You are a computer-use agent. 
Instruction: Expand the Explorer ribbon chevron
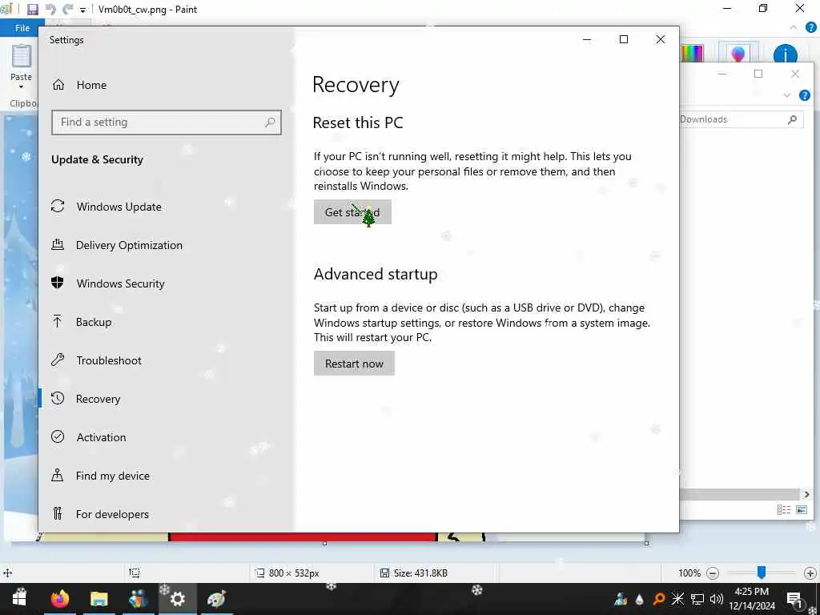click(787, 95)
